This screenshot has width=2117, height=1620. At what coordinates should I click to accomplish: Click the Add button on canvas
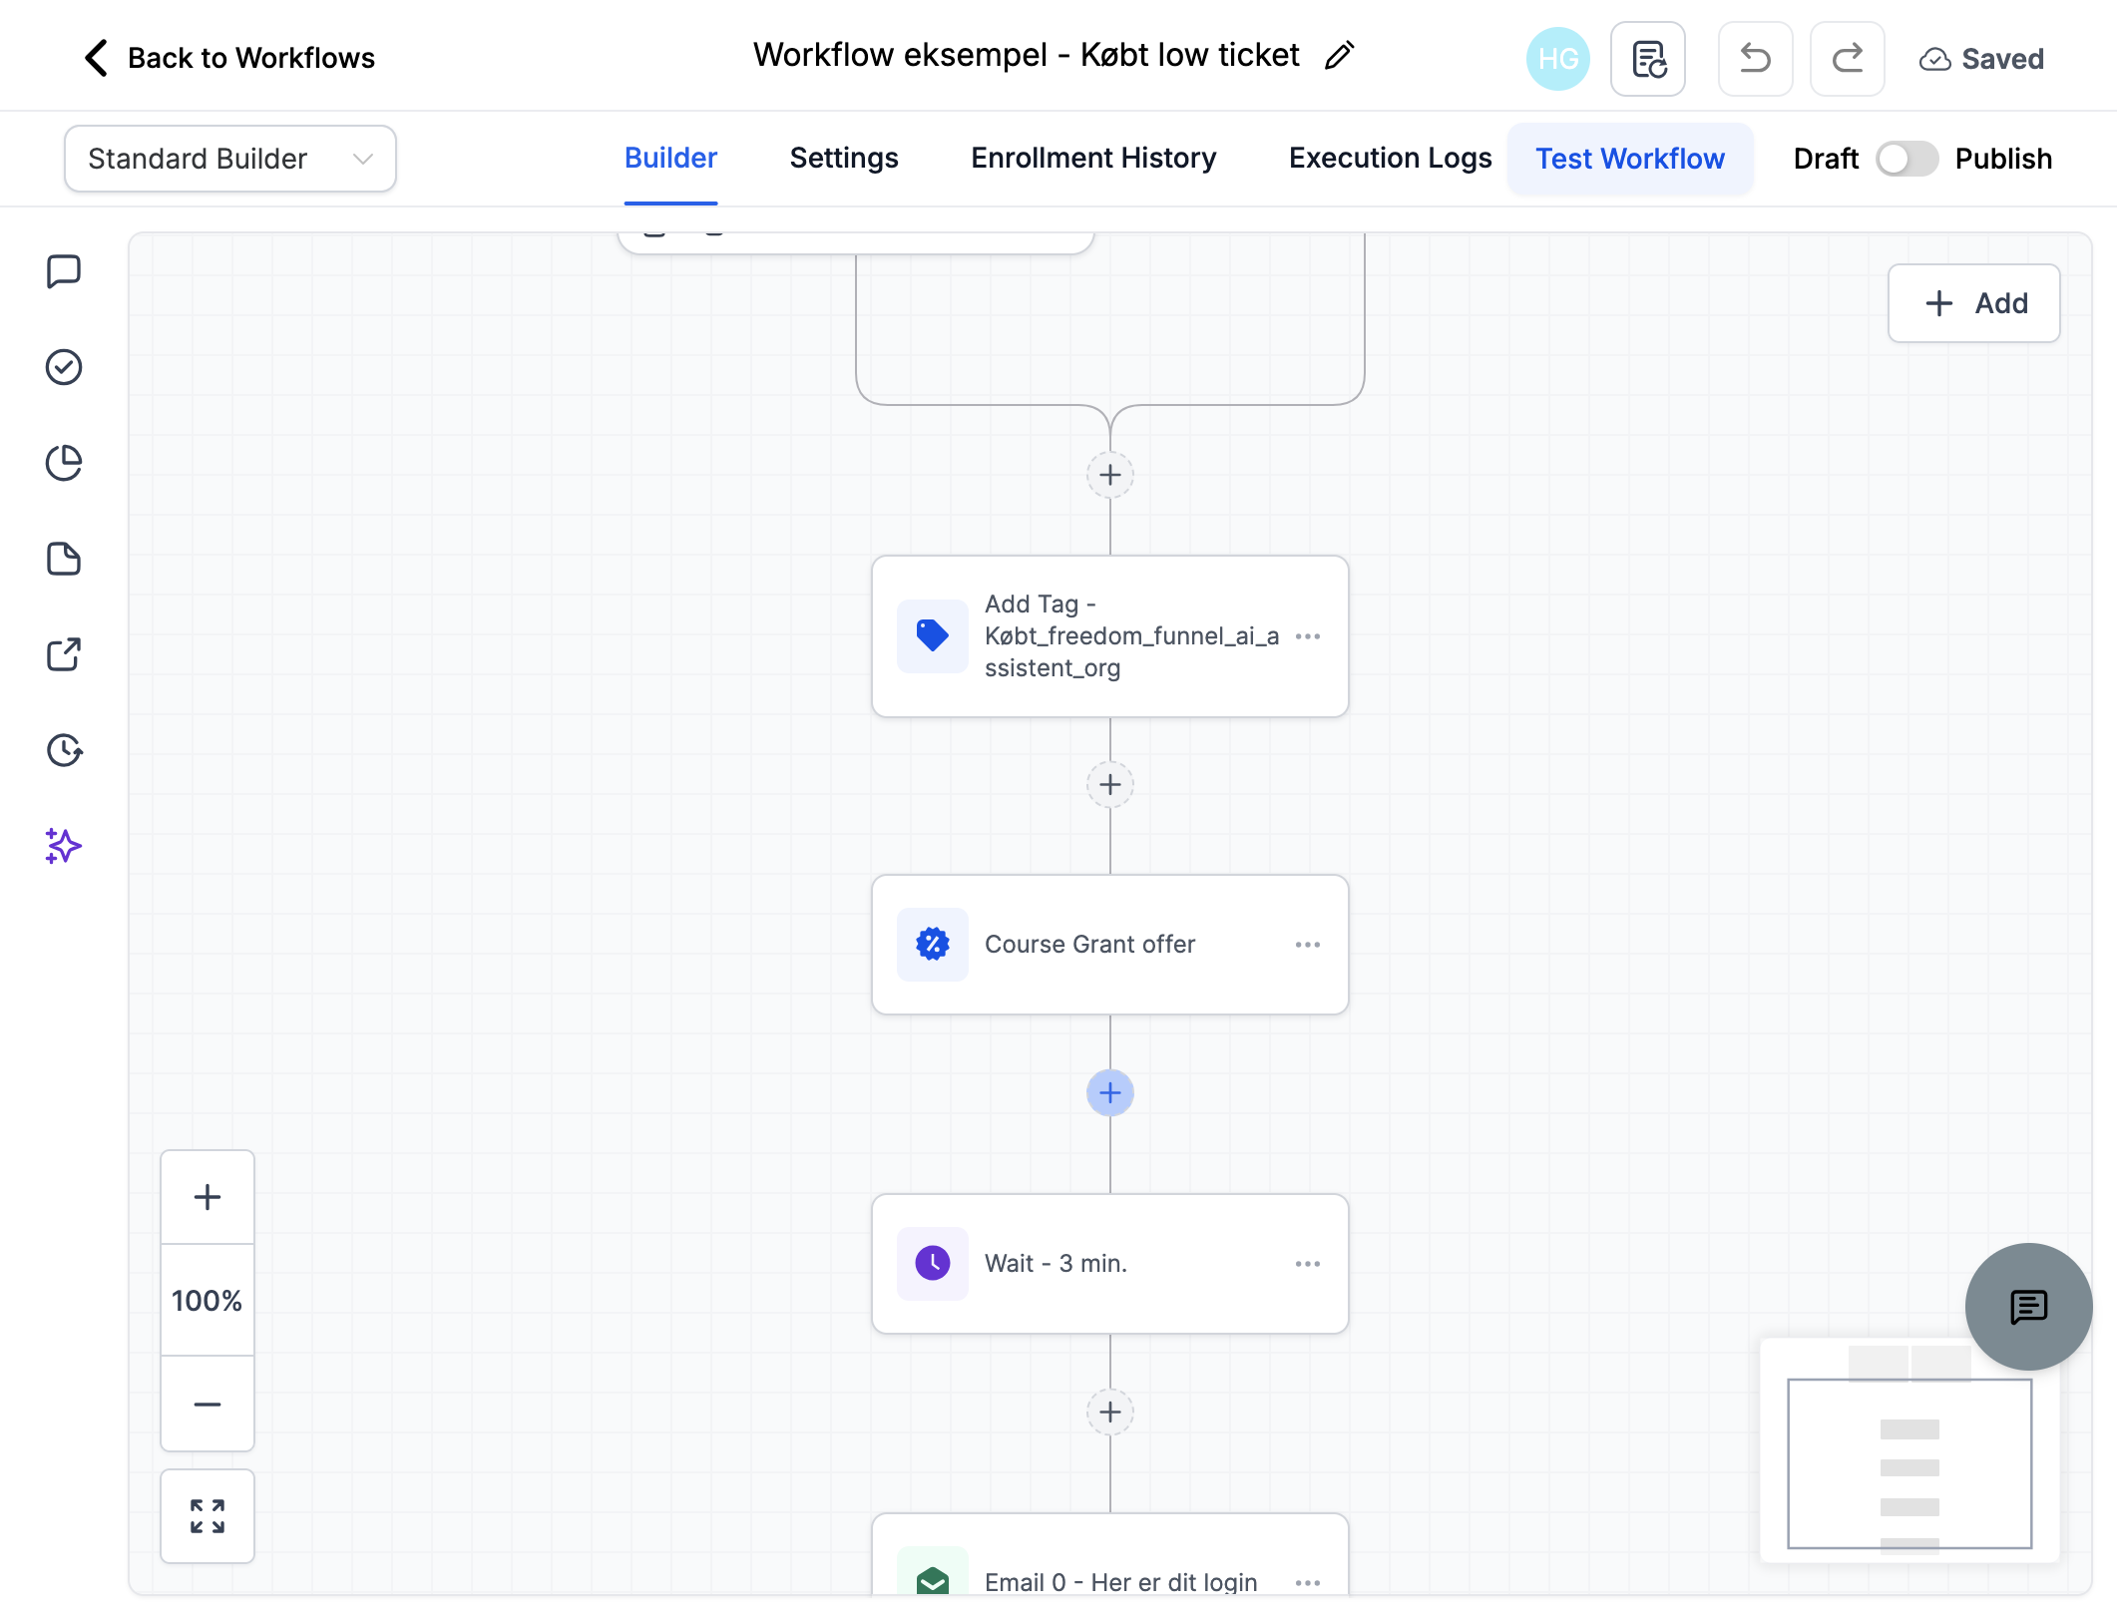pyautogui.click(x=1974, y=303)
